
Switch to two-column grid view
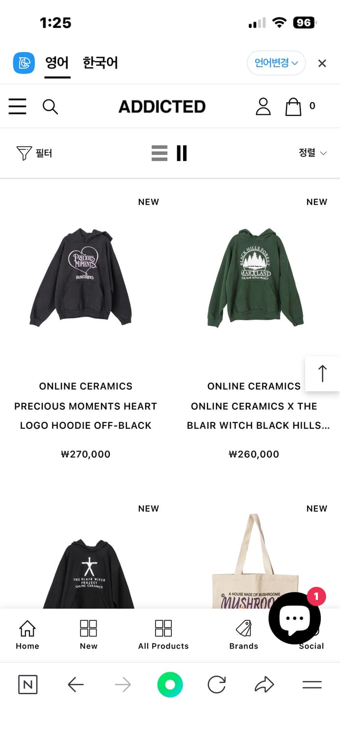(182, 153)
